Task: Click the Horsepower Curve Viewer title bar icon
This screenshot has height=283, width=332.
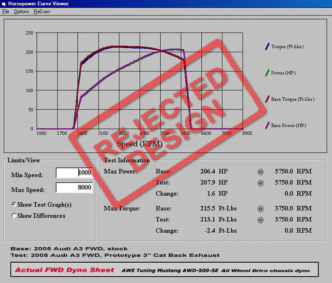Action: click(x=5, y=4)
